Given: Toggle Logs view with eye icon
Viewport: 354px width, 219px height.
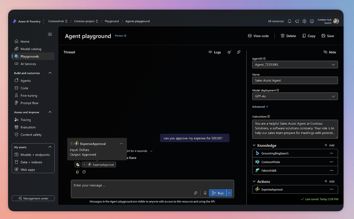Looking at the screenshot, I should coord(215,52).
